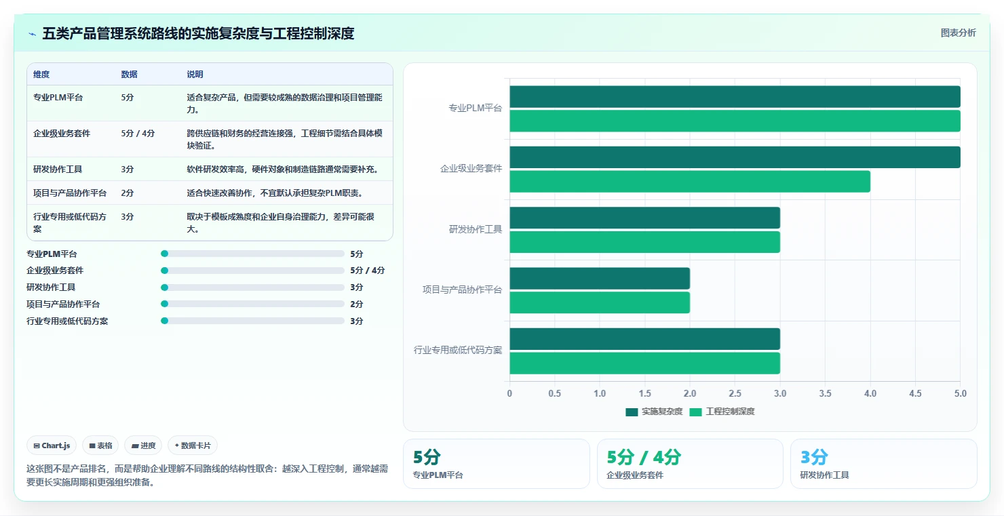This screenshot has width=1004, height=516.
Task: Click the lightning icon beside the title
Action: point(32,34)
